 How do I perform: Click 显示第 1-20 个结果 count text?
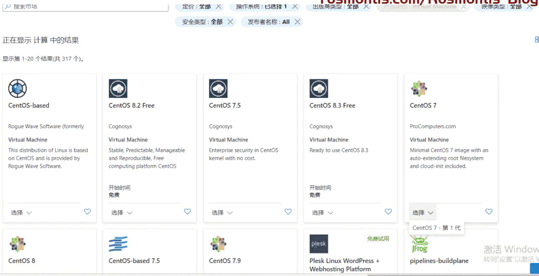(x=44, y=59)
